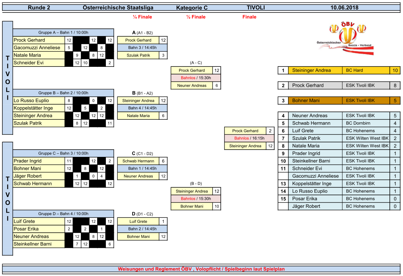
Task: Select "Bahn 4 / 14:45h" quarter-final slot
Action: pos(142,108)
